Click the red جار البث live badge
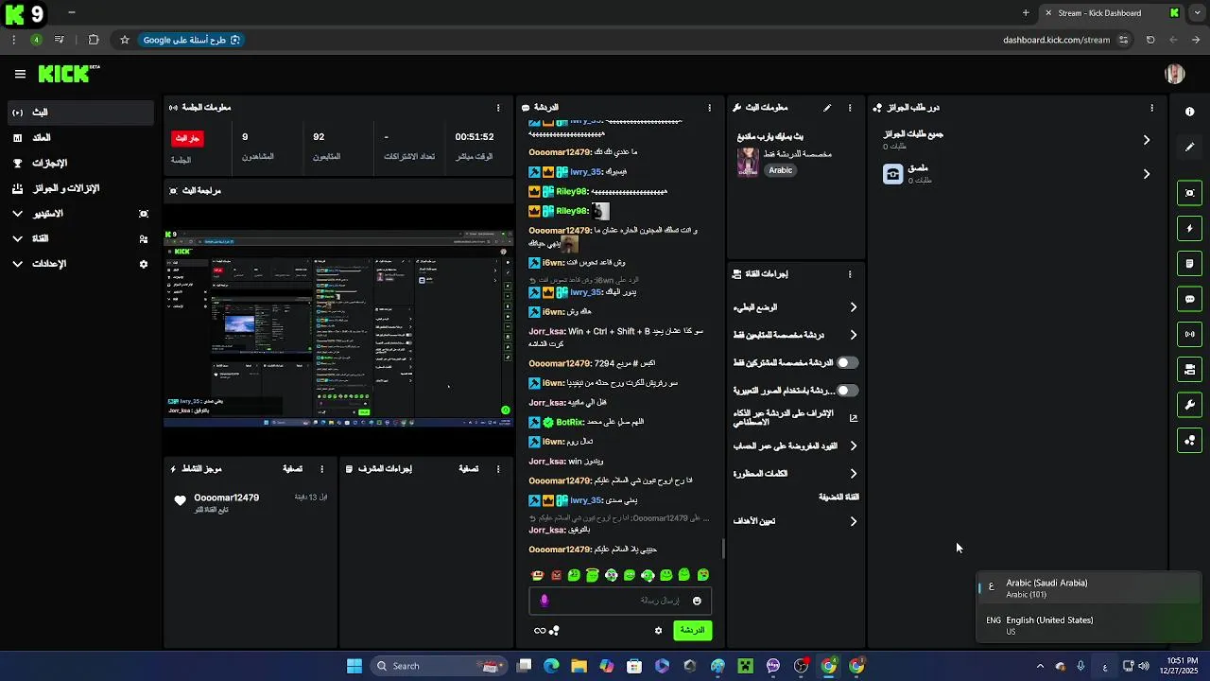Viewport: 1210px width, 681px height. [x=187, y=138]
